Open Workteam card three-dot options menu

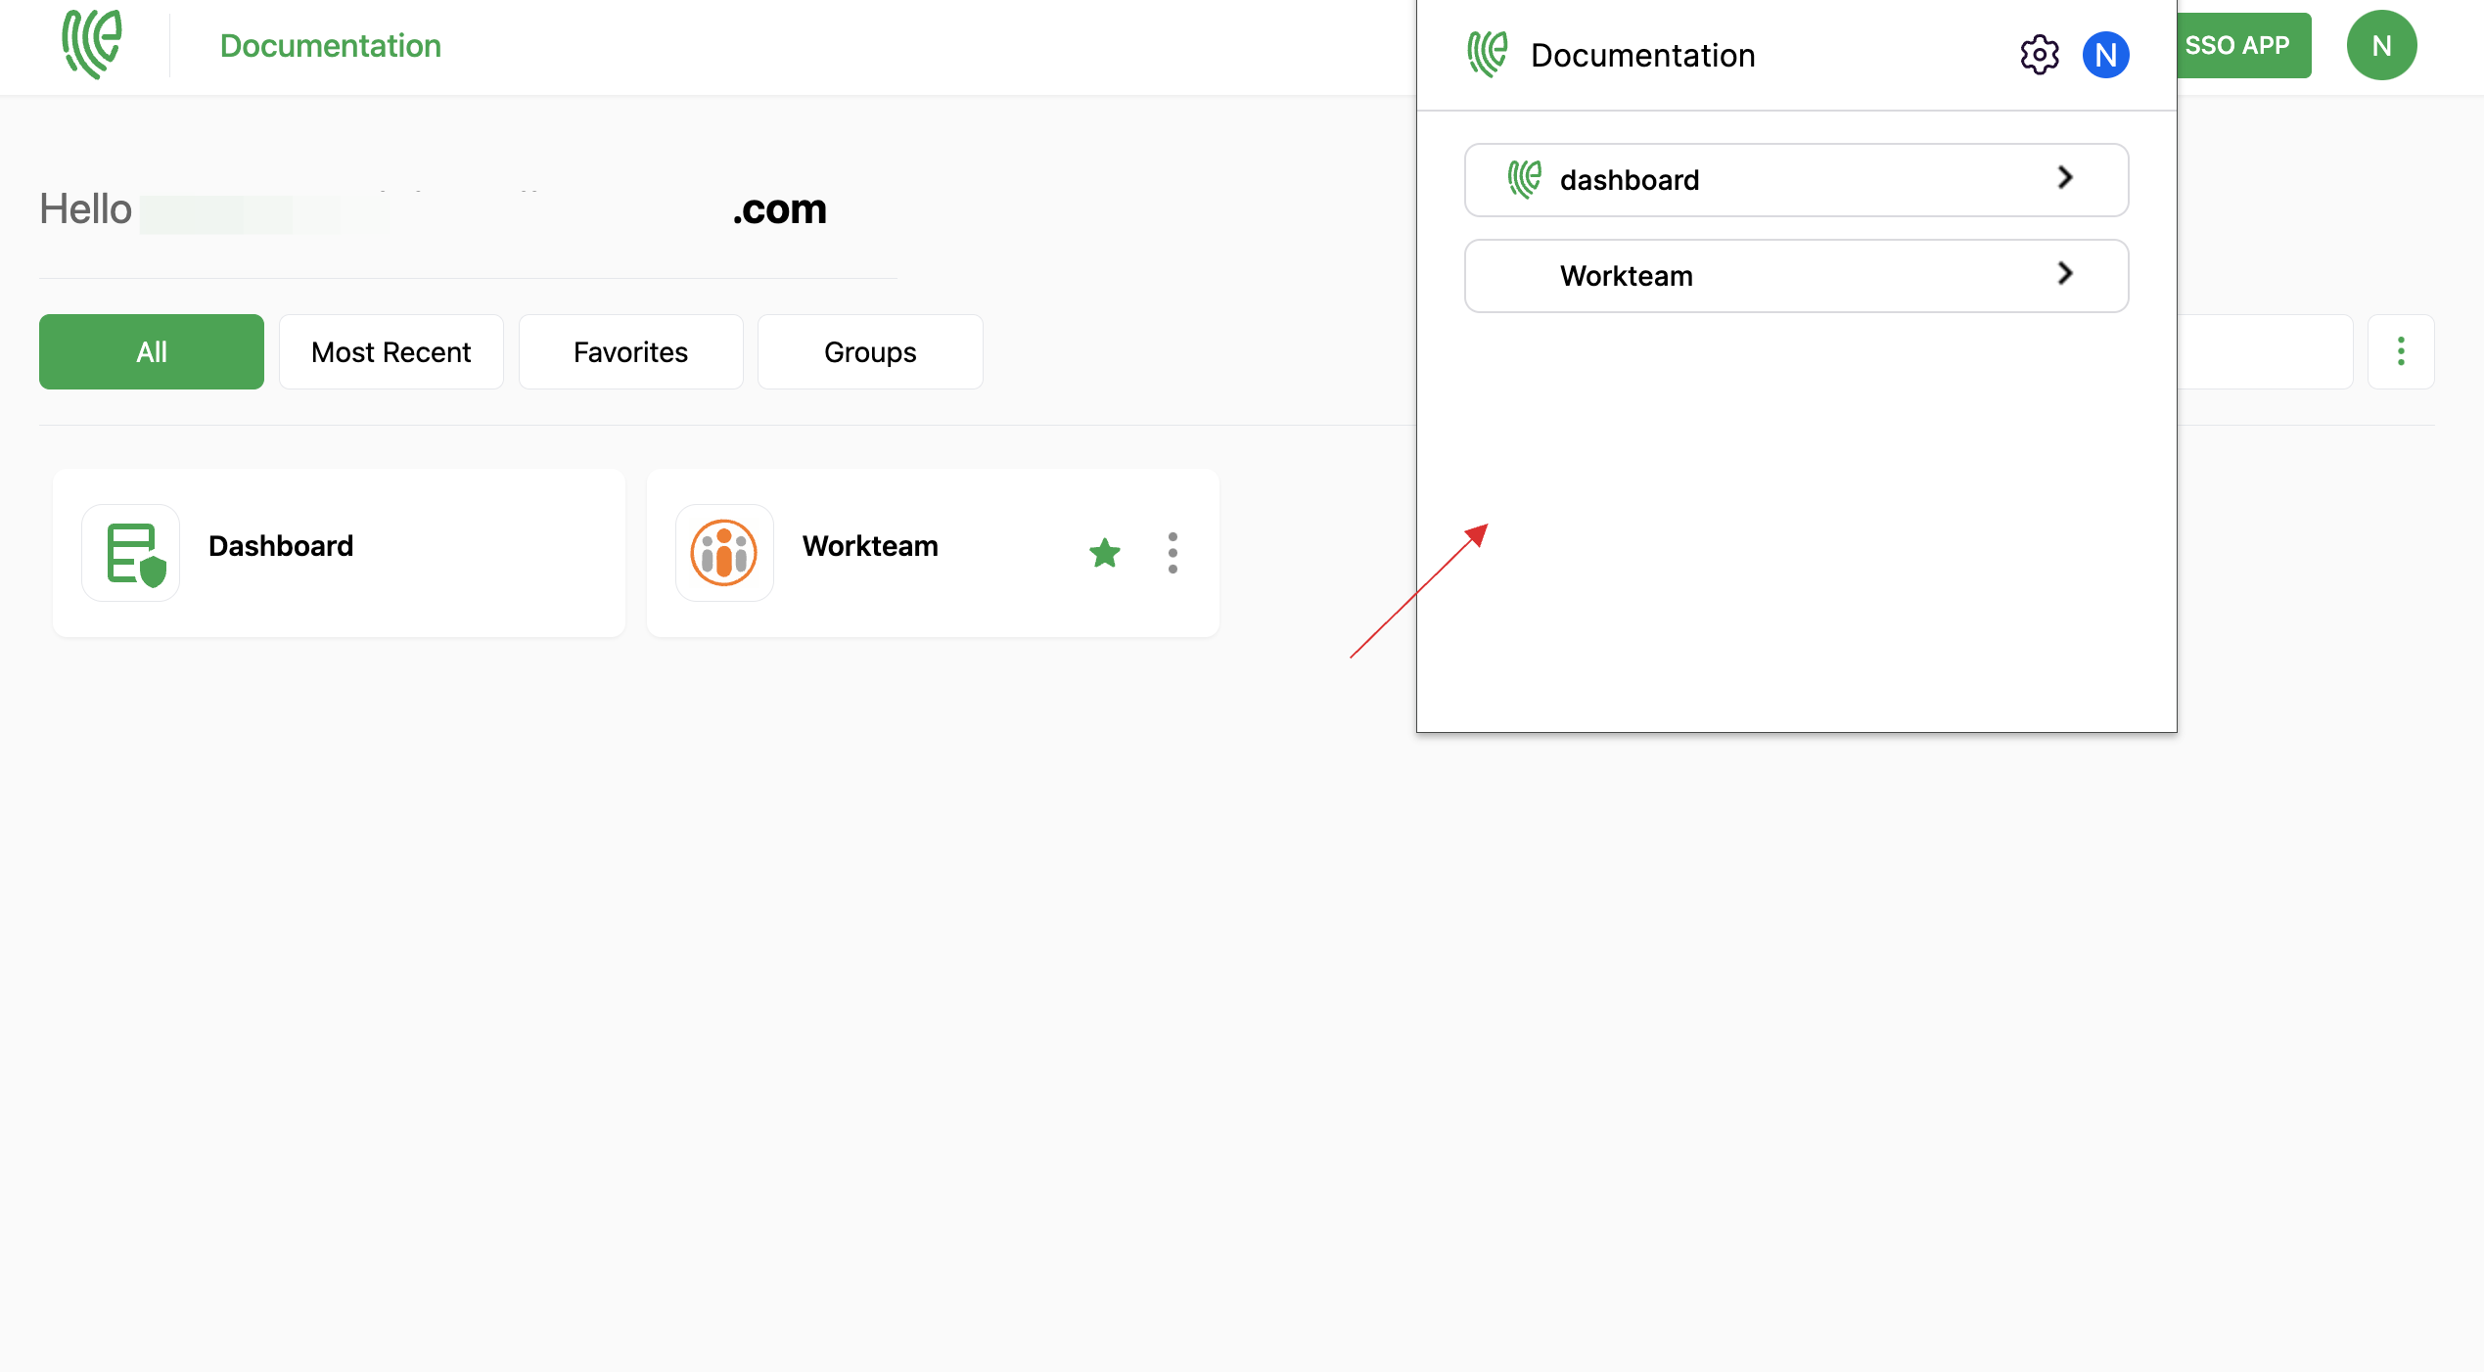coord(1173,553)
